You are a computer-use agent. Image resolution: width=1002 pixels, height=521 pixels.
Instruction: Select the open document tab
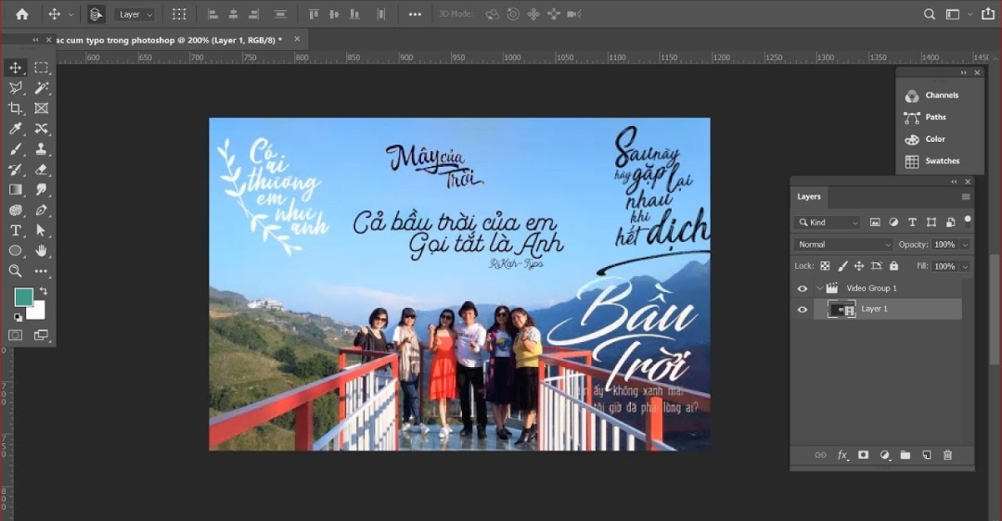[x=170, y=40]
